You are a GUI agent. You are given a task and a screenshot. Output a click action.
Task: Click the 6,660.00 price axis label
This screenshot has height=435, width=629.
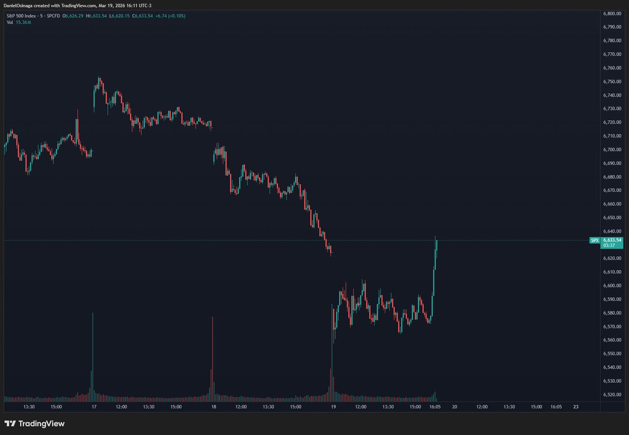[x=612, y=204]
